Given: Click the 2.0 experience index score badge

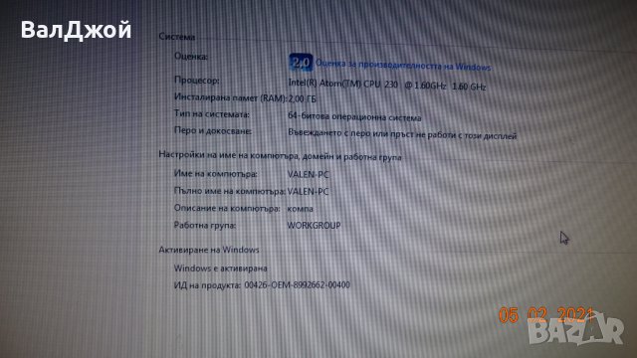Looking at the screenshot, I should click(x=301, y=63).
